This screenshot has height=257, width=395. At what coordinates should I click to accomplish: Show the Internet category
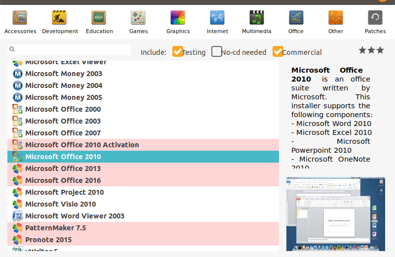(x=217, y=22)
